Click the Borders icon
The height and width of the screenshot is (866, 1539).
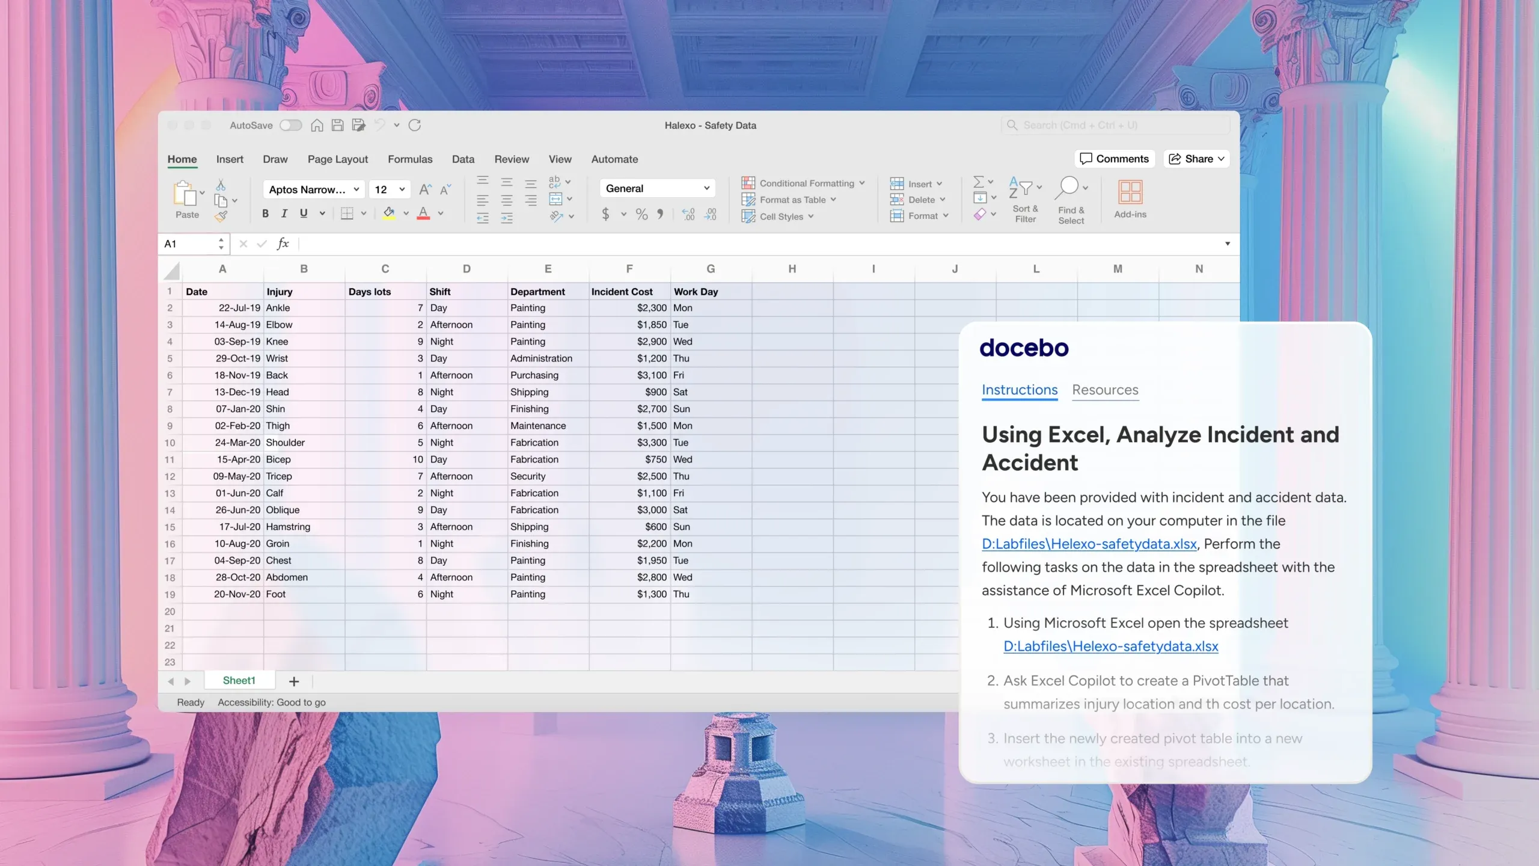click(x=347, y=213)
